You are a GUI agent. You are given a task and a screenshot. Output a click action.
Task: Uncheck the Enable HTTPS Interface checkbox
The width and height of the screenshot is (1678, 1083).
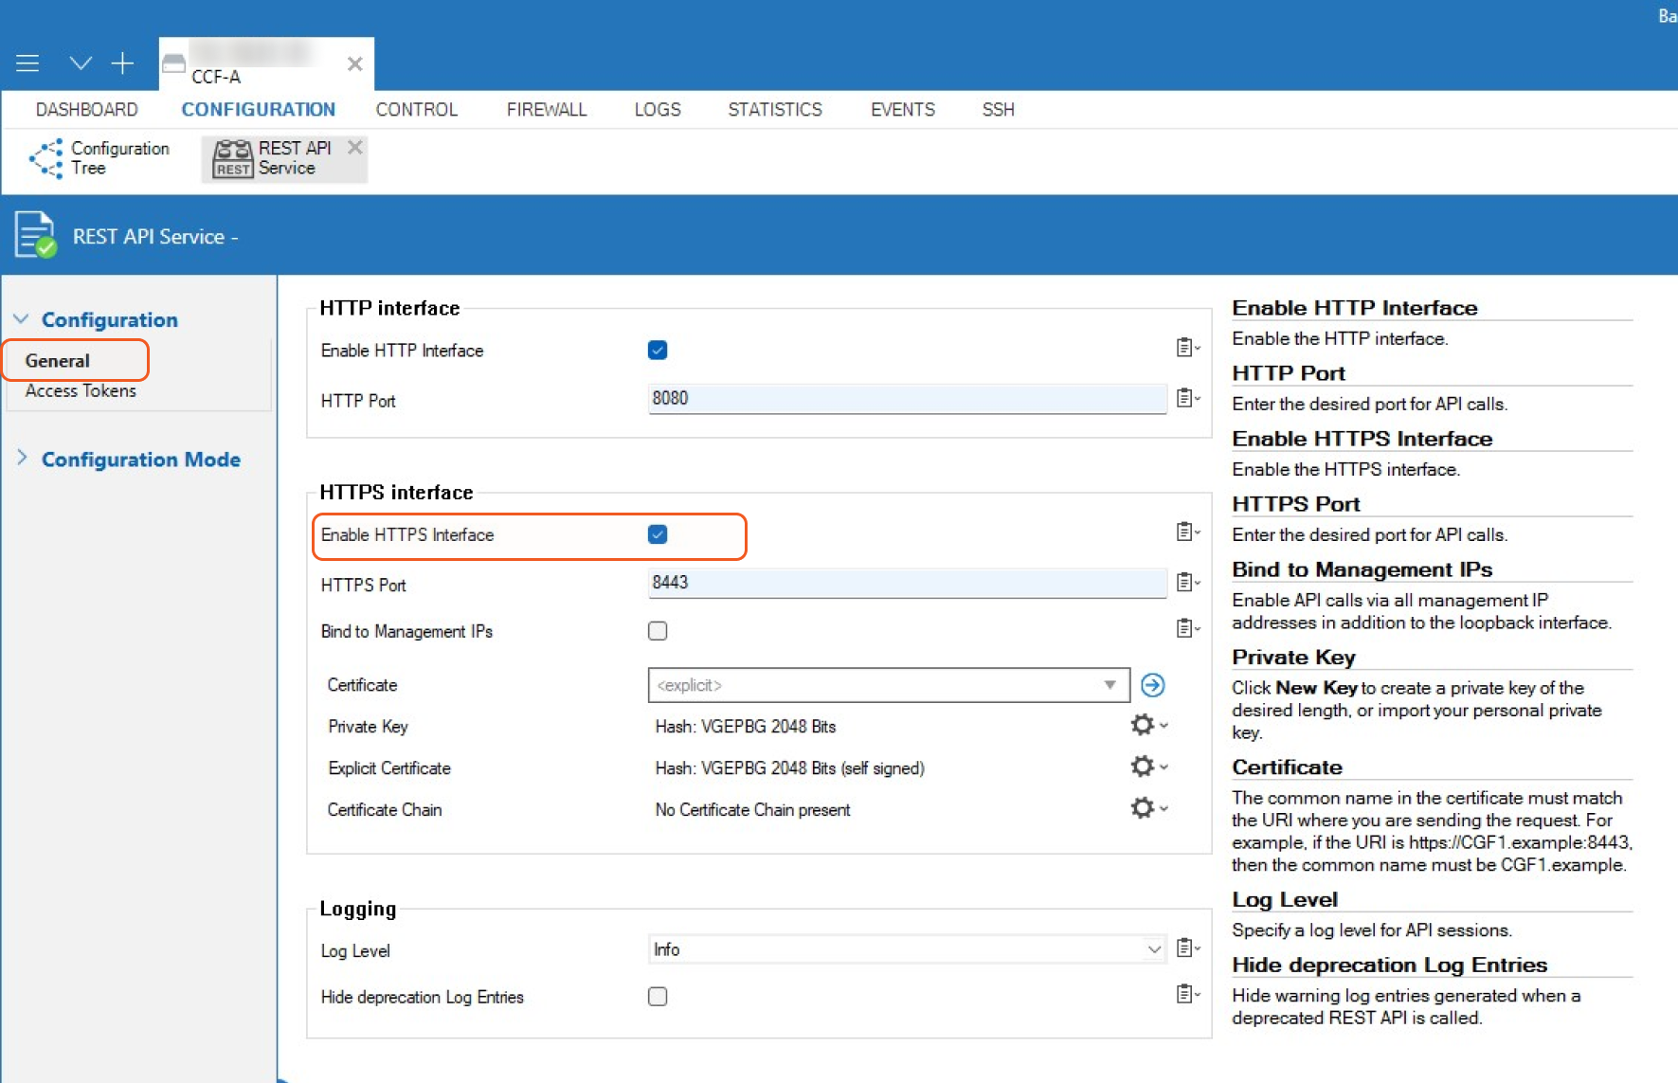(x=658, y=535)
